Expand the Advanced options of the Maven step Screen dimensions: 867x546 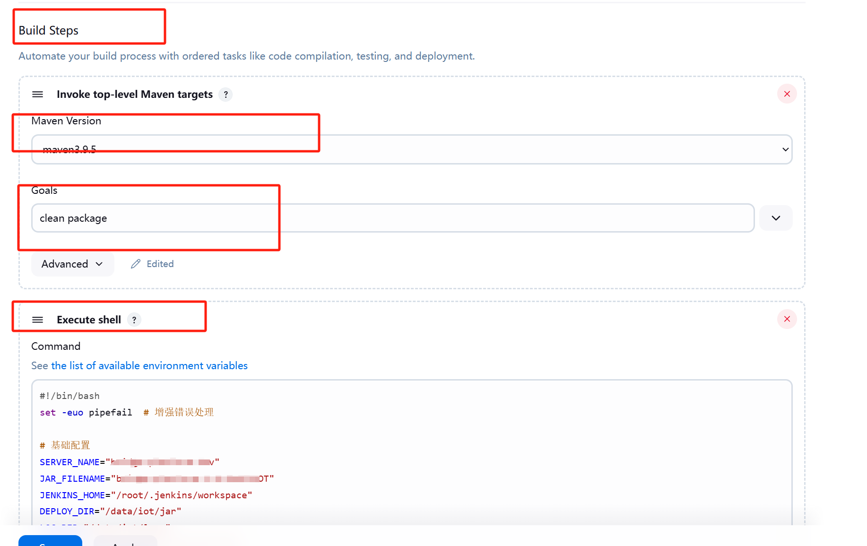(x=72, y=264)
